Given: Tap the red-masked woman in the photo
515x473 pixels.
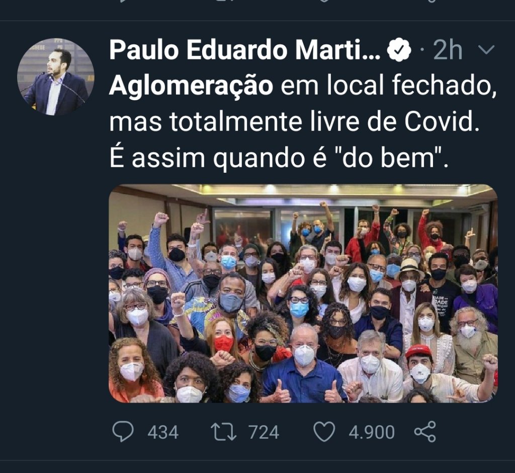Looking at the screenshot, I should (x=223, y=339).
